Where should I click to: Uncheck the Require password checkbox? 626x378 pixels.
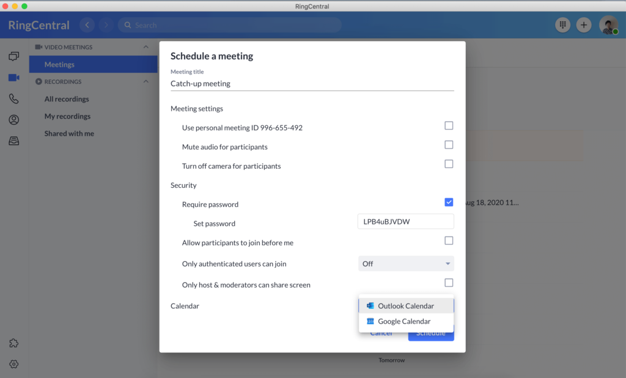(x=449, y=202)
